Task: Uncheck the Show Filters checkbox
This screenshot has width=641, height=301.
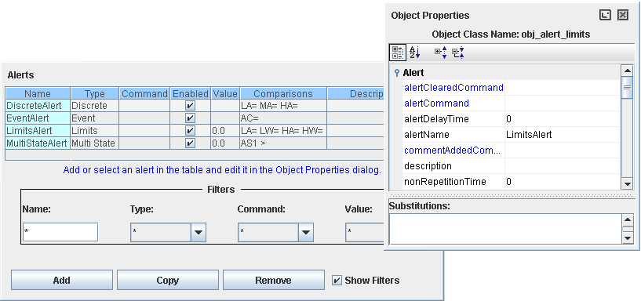Action: pos(337,281)
